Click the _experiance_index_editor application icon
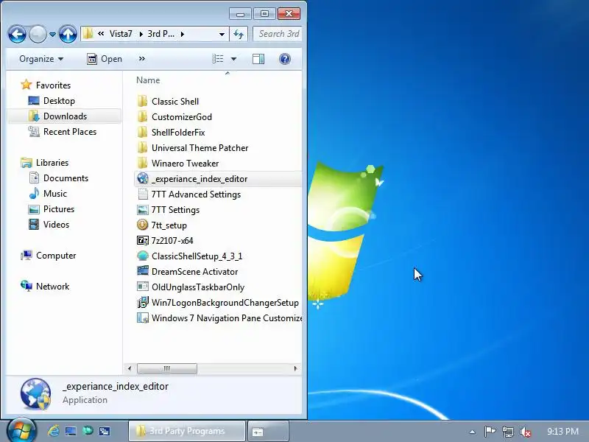The height and width of the screenshot is (442, 589). coord(142,178)
